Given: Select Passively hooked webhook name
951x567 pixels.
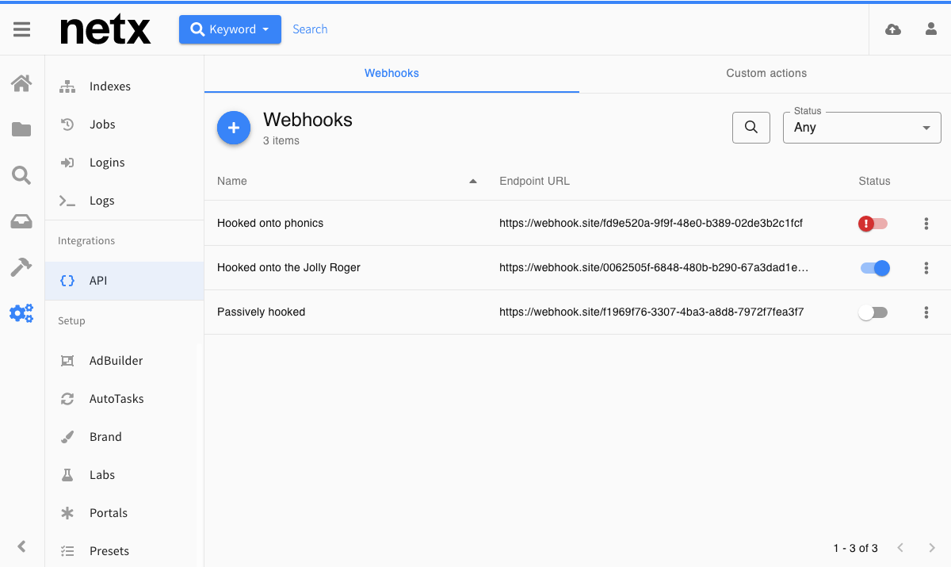Looking at the screenshot, I should (x=261, y=312).
